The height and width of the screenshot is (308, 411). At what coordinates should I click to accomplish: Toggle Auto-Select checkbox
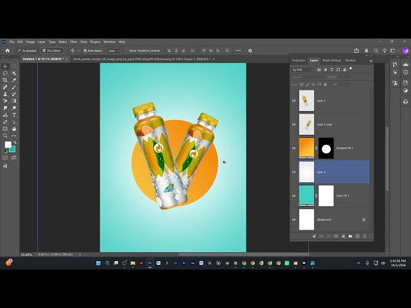85,51
